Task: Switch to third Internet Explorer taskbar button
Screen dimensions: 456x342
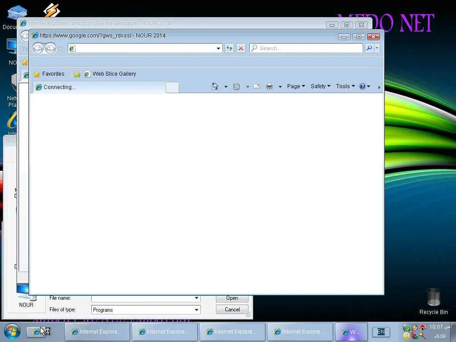Action: [x=232, y=332]
